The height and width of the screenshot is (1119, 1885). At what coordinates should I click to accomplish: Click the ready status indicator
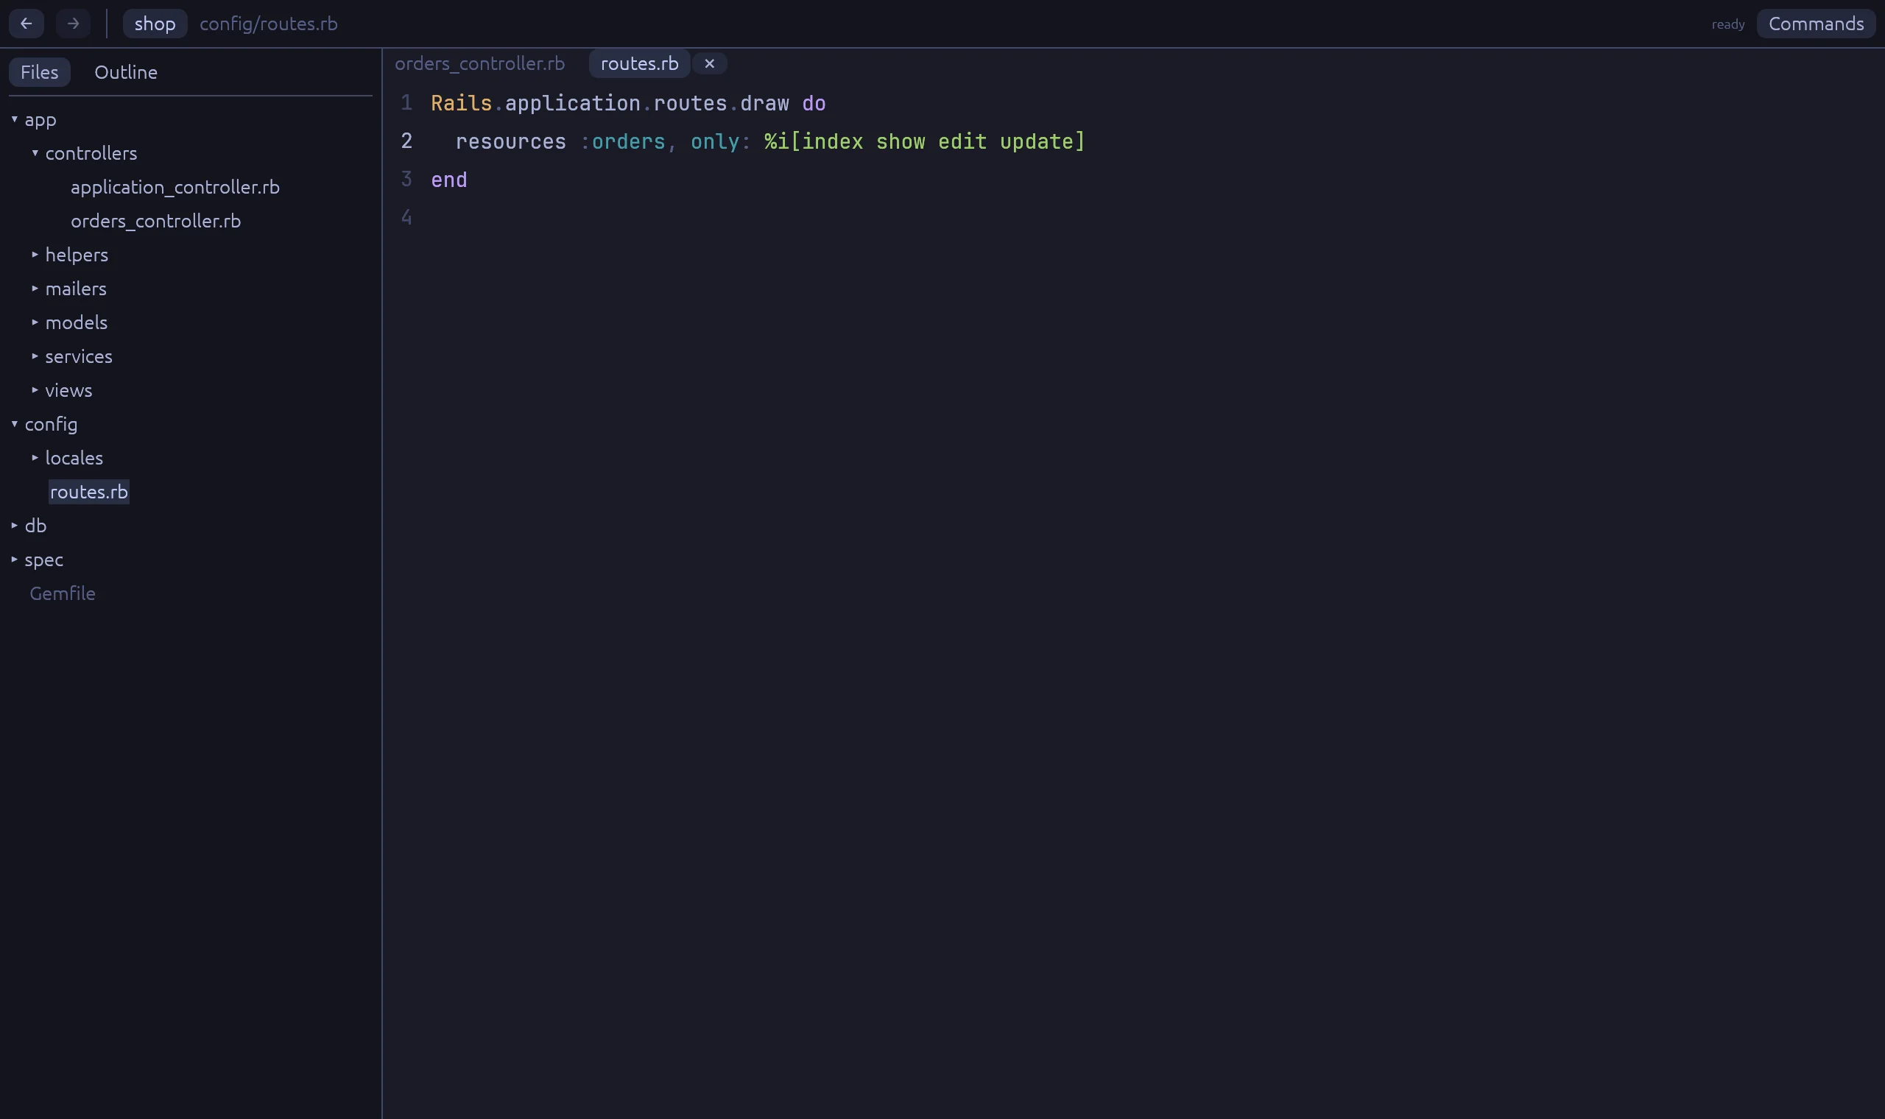tap(1728, 24)
